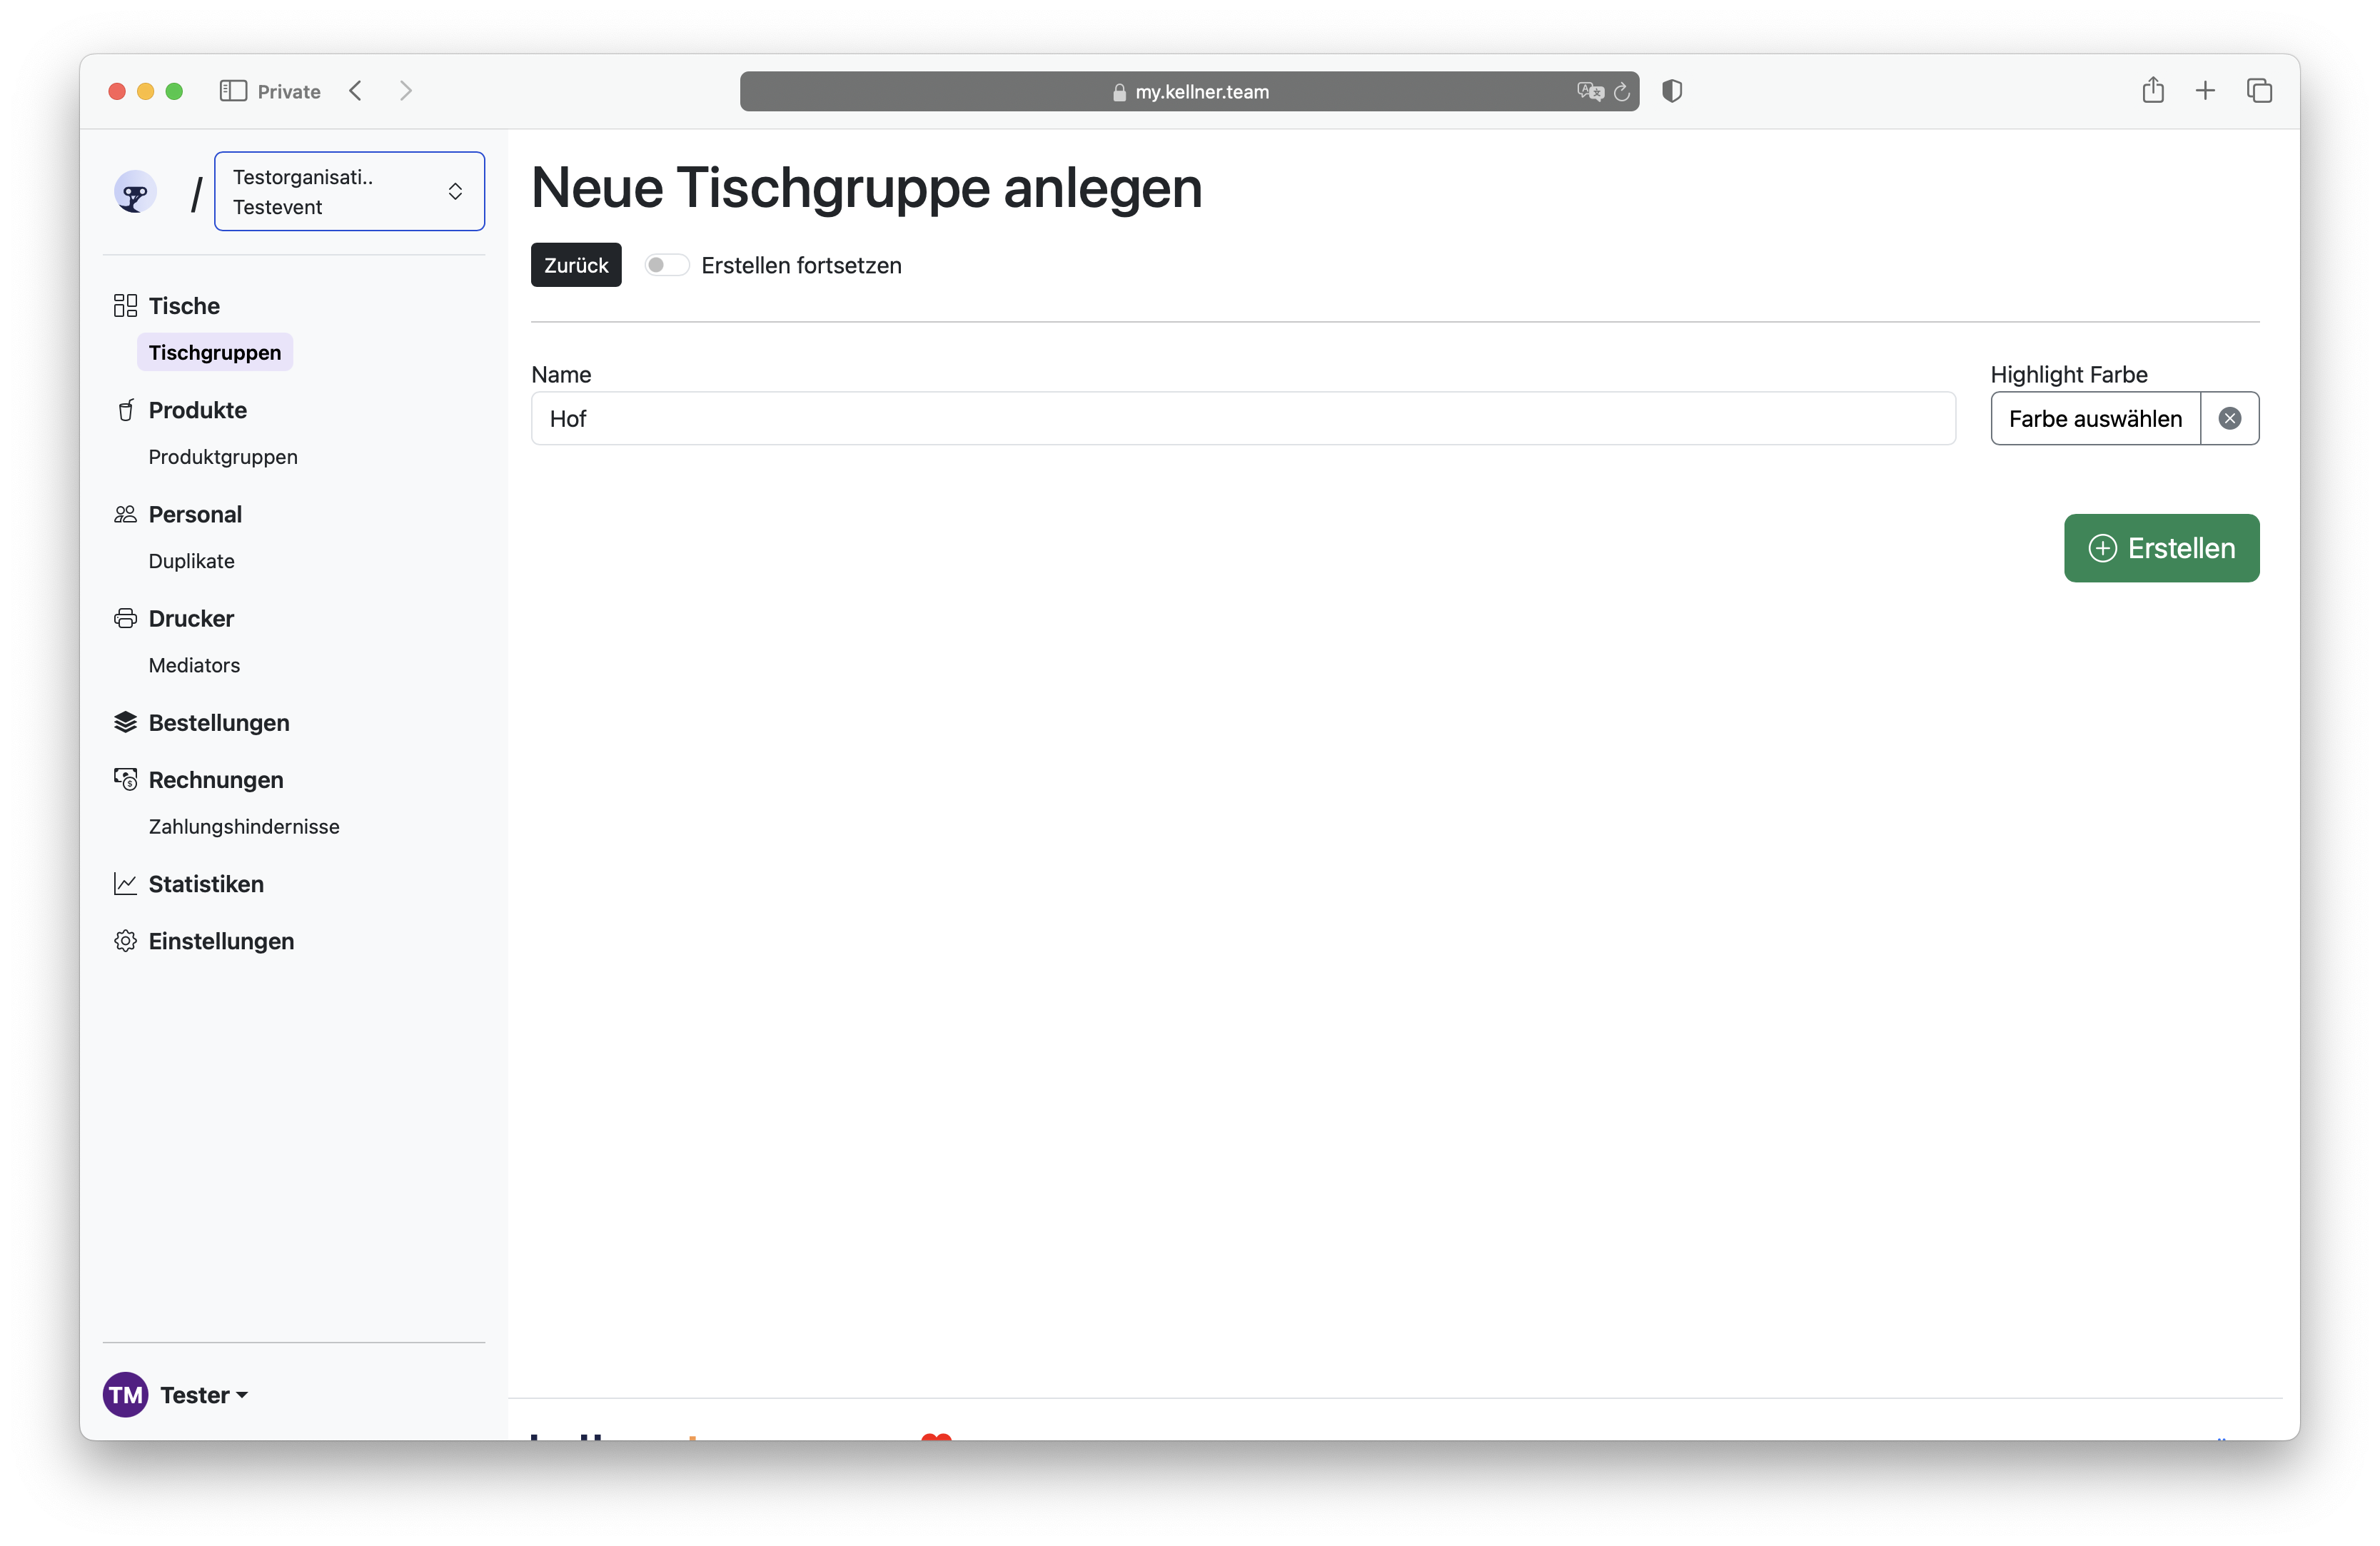Screen dimensions: 2380x1546
Task: Open Drucker section
Action: click(x=191, y=618)
